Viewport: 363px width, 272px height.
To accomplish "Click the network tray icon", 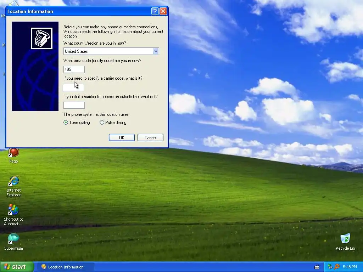I will point(330,267).
